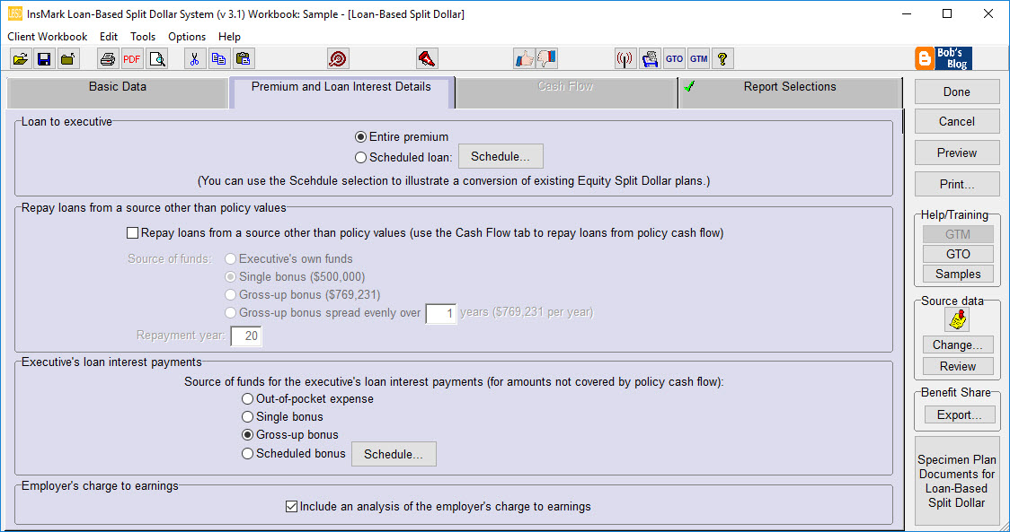The image size is (1010, 532).
Task: Open an existing workbook file
Action: pyautogui.click(x=20, y=58)
